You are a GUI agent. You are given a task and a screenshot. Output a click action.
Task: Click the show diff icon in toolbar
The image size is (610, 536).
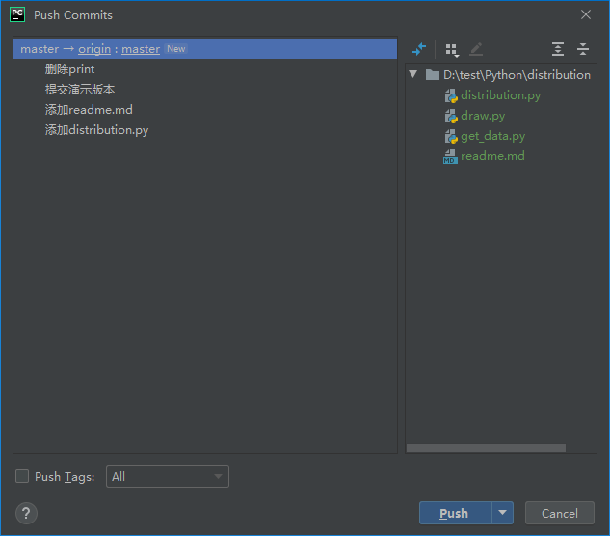click(419, 49)
